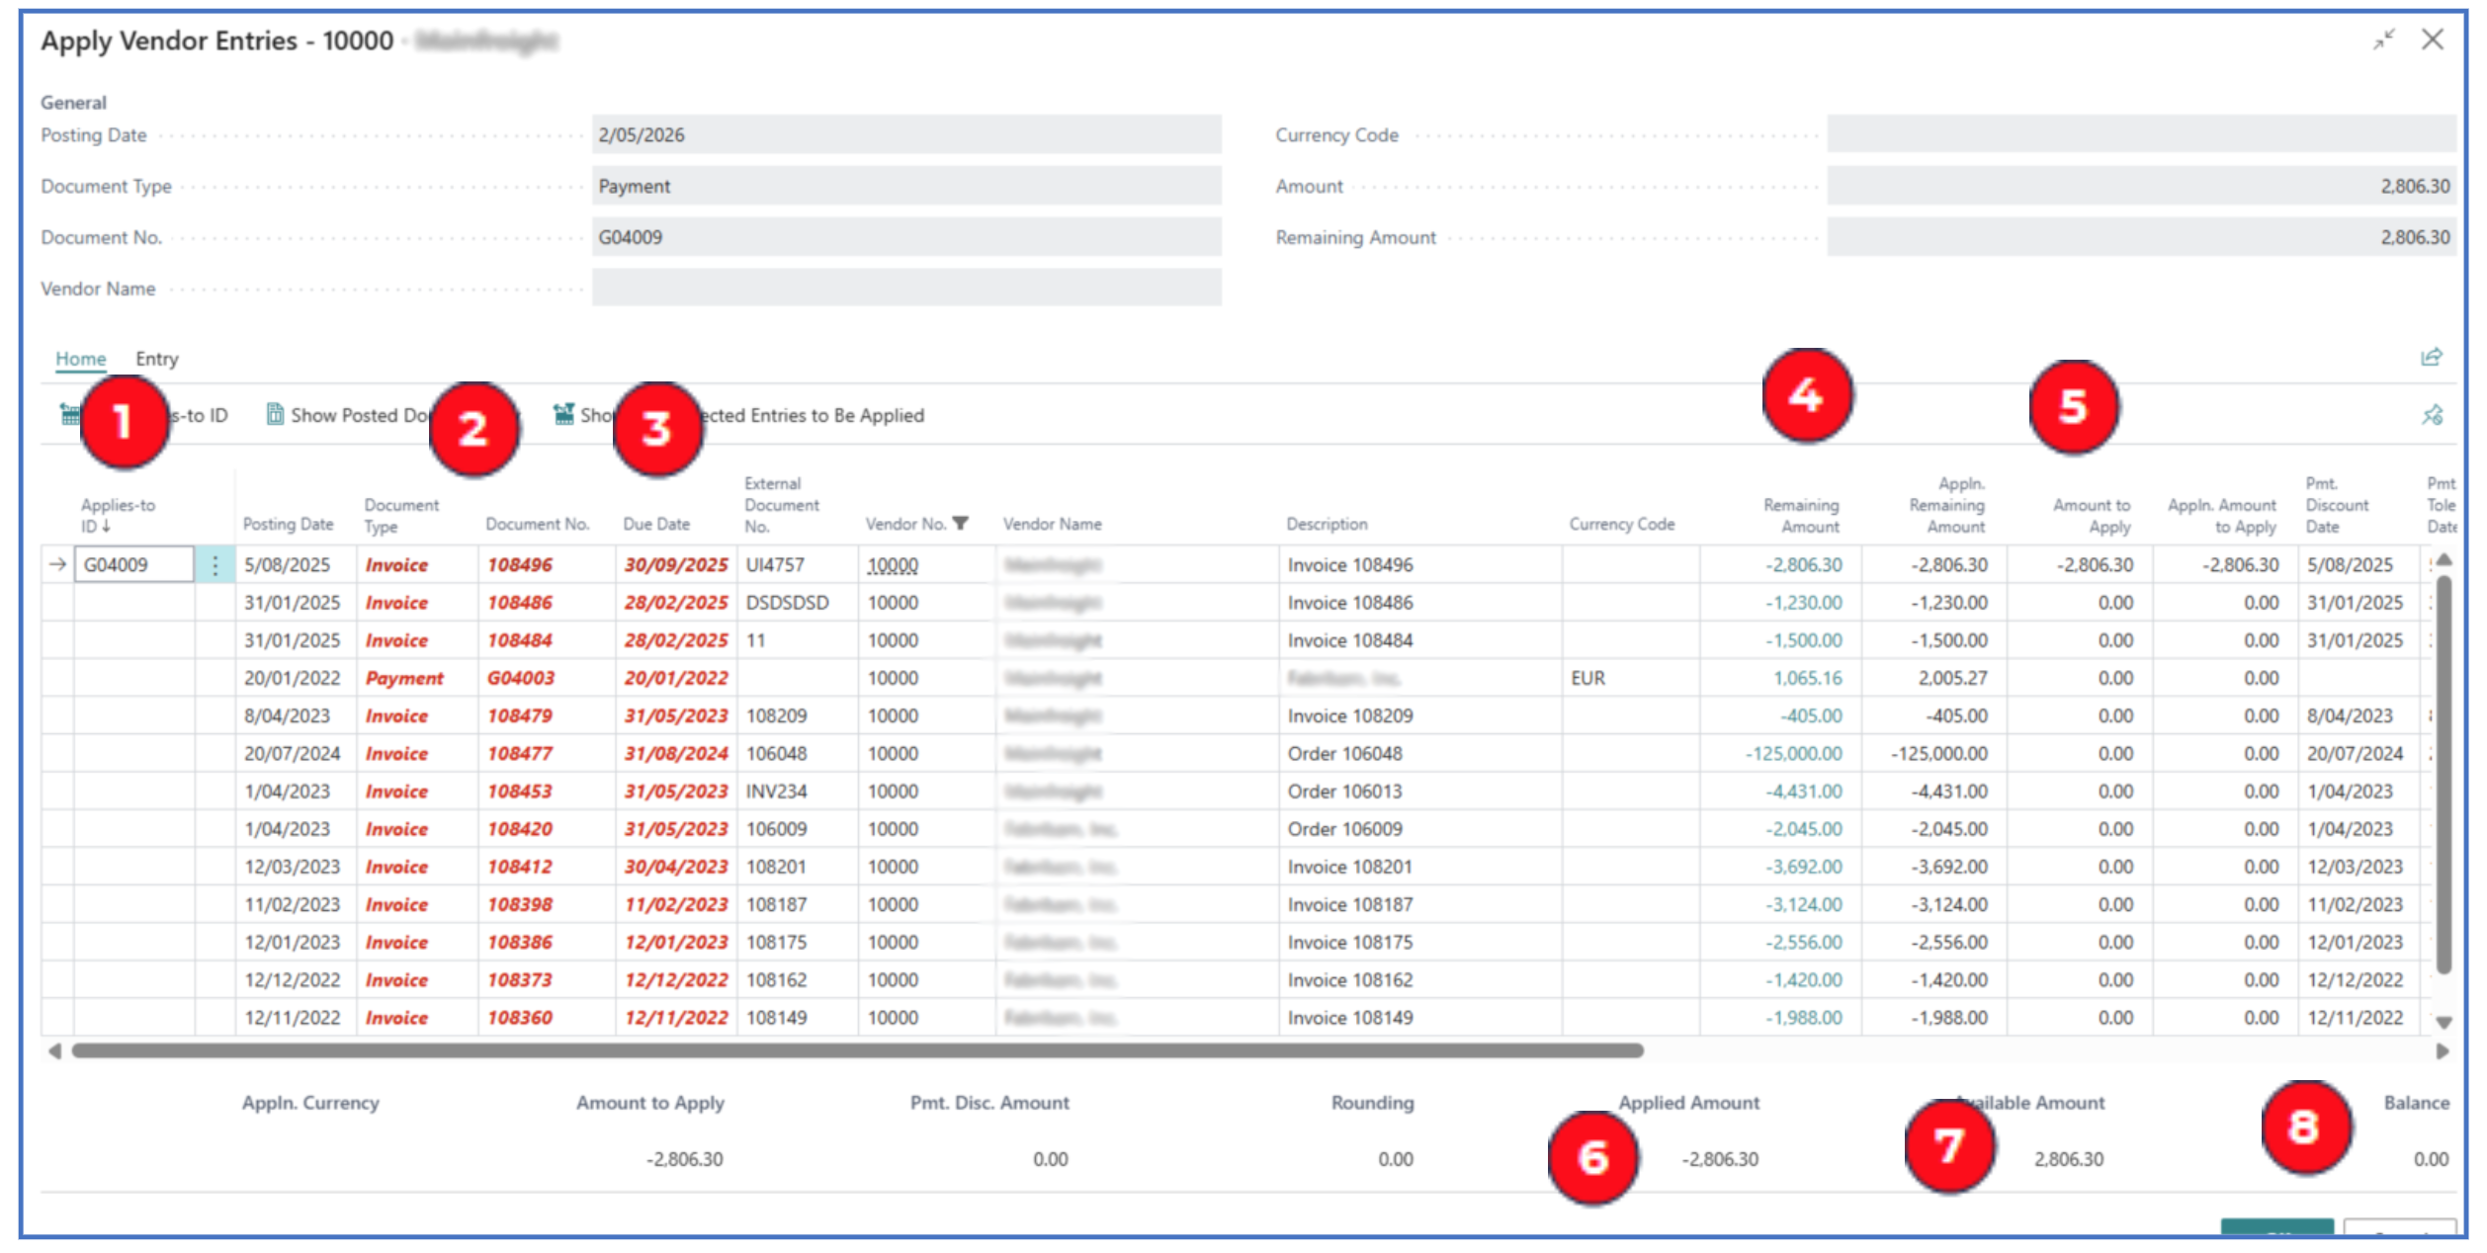Click the Show Posted Document page icon
This screenshot has width=2487, height=1253.
point(275,415)
